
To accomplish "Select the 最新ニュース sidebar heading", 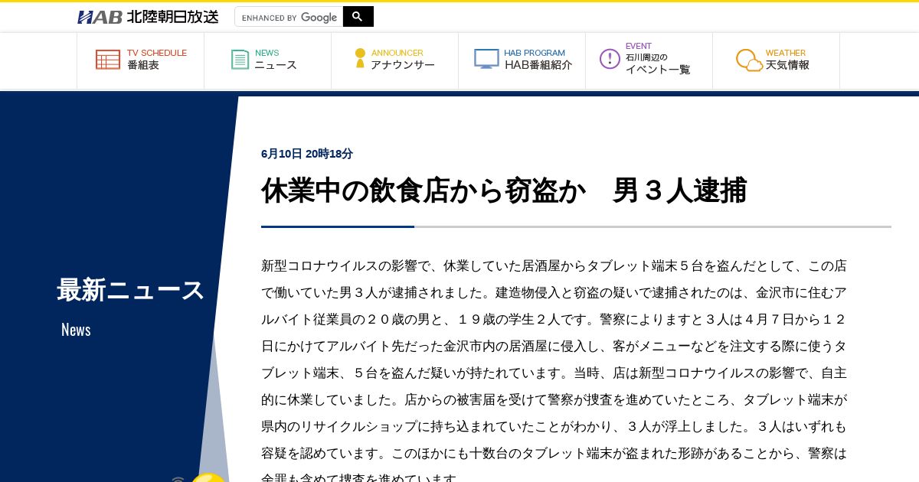I will 131,290.
